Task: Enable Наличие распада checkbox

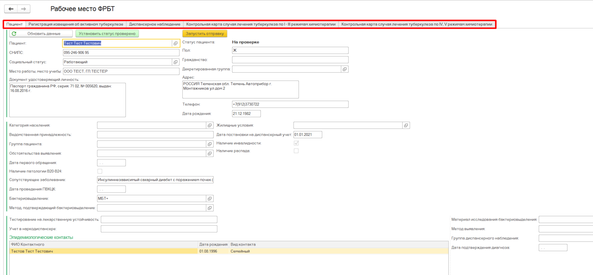Action: pos(296,151)
